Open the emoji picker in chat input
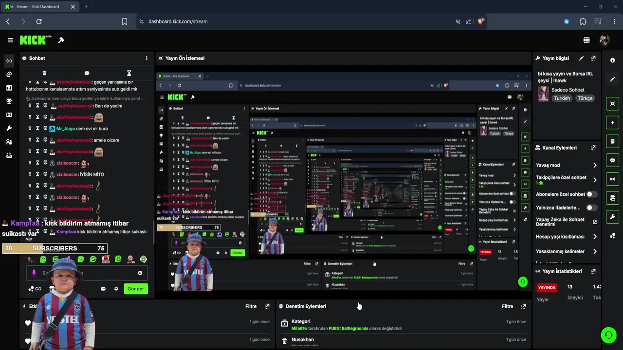The width and height of the screenshot is (623, 350). pyautogui.click(x=140, y=273)
